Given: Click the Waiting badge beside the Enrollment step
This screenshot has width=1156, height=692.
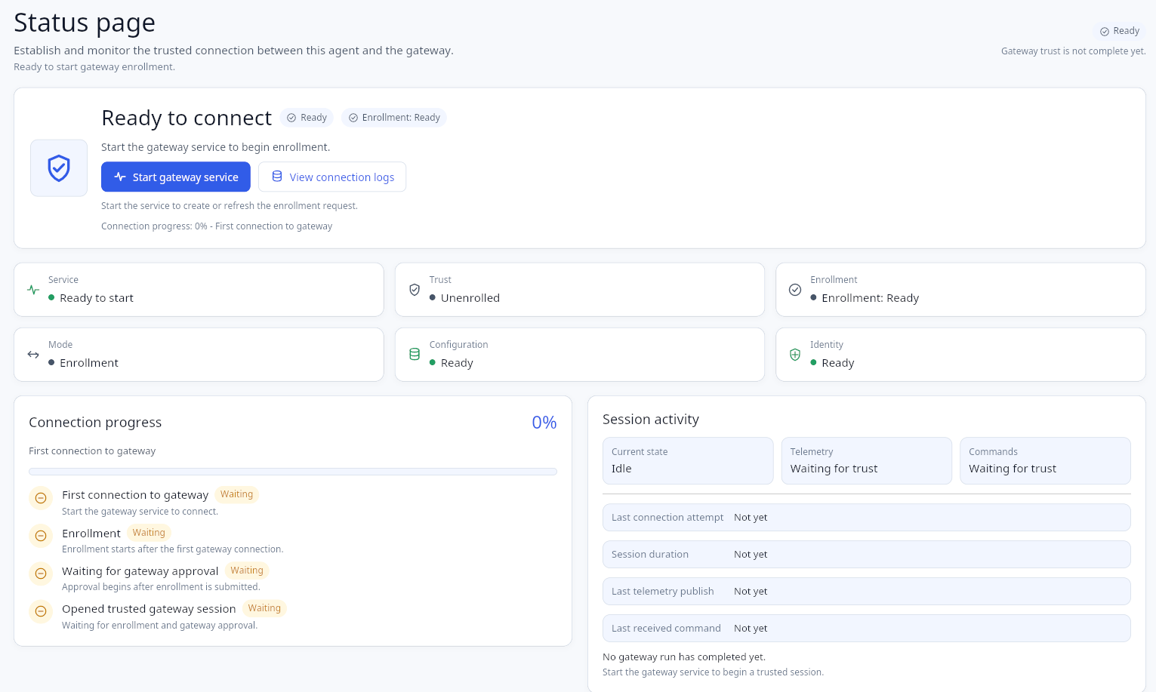Looking at the screenshot, I should (149, 533).
